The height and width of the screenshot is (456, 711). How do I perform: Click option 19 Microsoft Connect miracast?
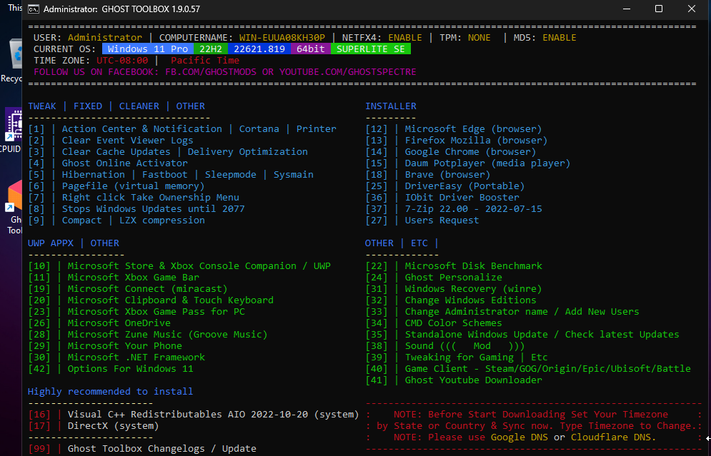[x=128, y=289]
